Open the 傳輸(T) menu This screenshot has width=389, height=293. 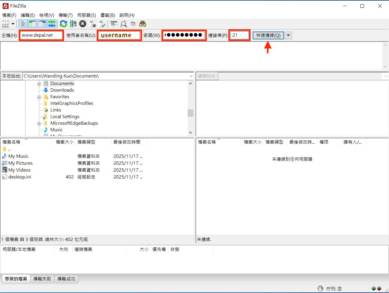click(65, 15)
